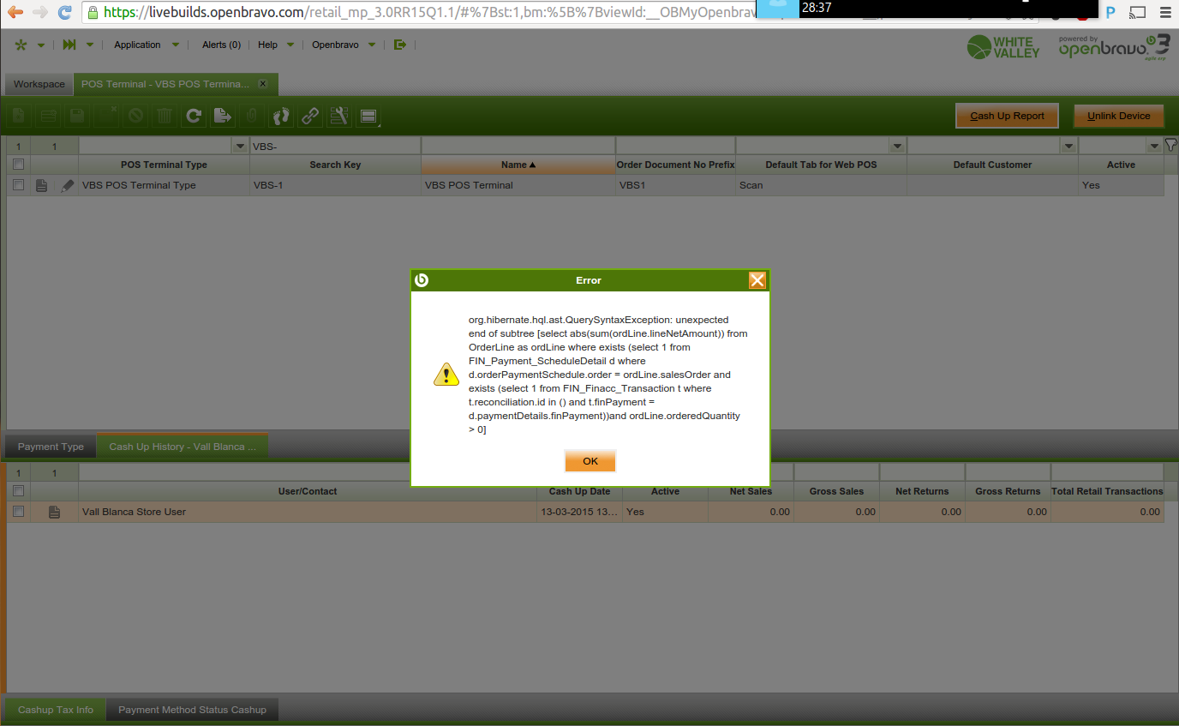Click the Openbravo logo in error dialog title bar
This screenshot has width=1179, height=726.
pyautogui.click(x=421, y=280)
